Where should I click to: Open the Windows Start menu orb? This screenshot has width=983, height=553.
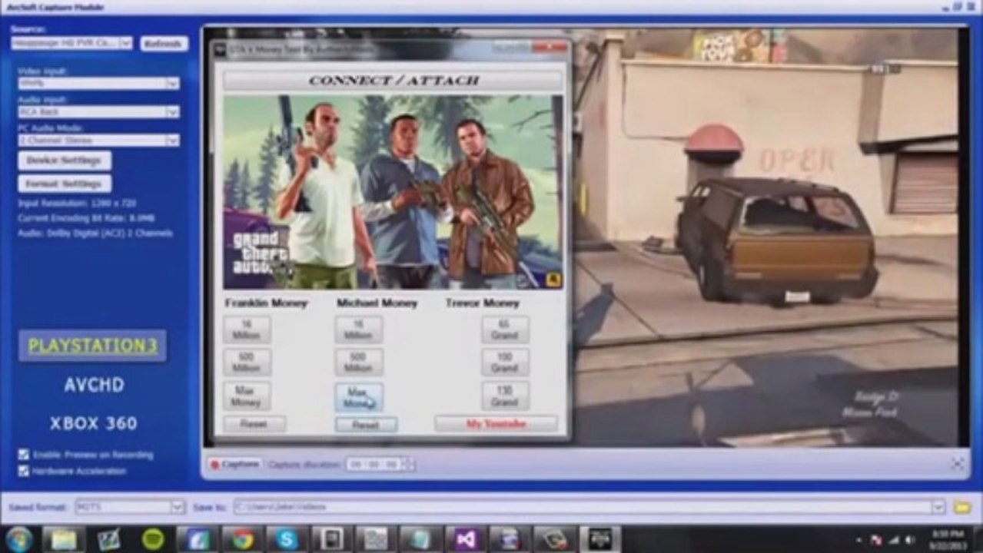[x=18, y=539]
